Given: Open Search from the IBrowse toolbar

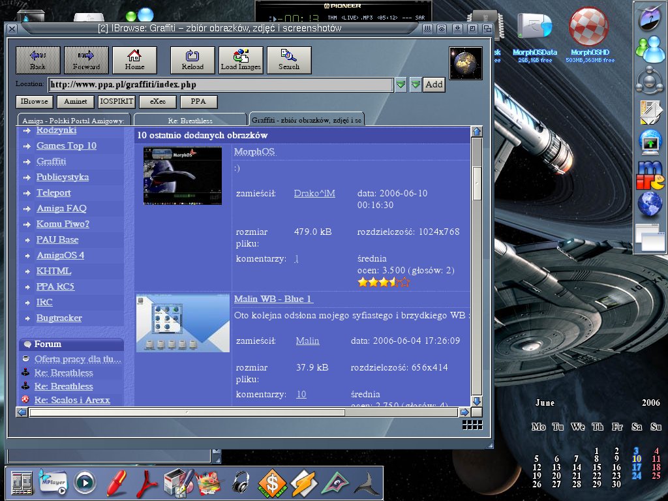Looking at the screenshot, I should click(289, 60).
